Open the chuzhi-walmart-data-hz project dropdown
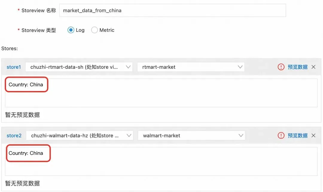323x192 pixels. (79, 135)
